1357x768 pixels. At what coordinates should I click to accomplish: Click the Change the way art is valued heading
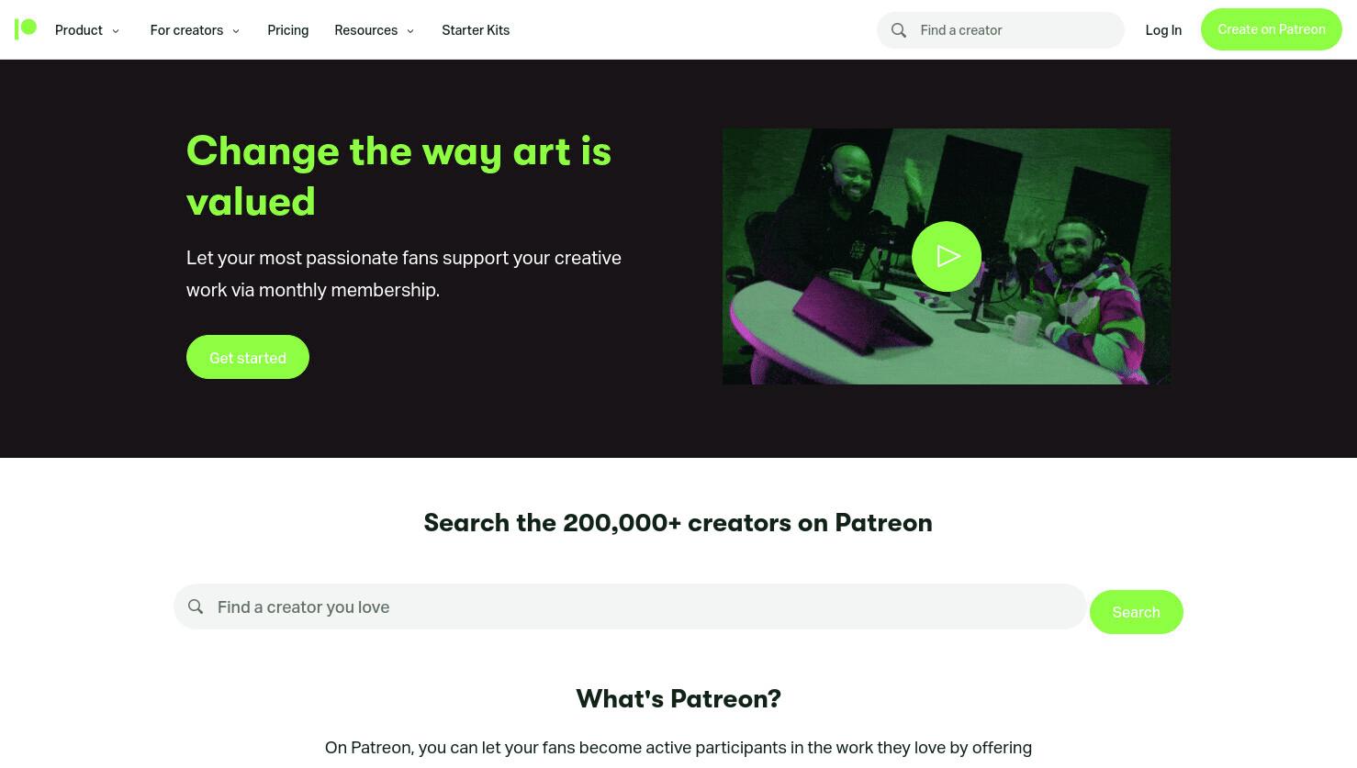tap(398, 176)
